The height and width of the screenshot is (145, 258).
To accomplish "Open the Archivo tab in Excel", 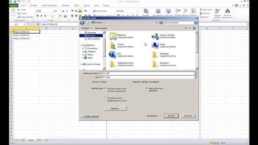I will pyautogui.click(x=14, y=5).
